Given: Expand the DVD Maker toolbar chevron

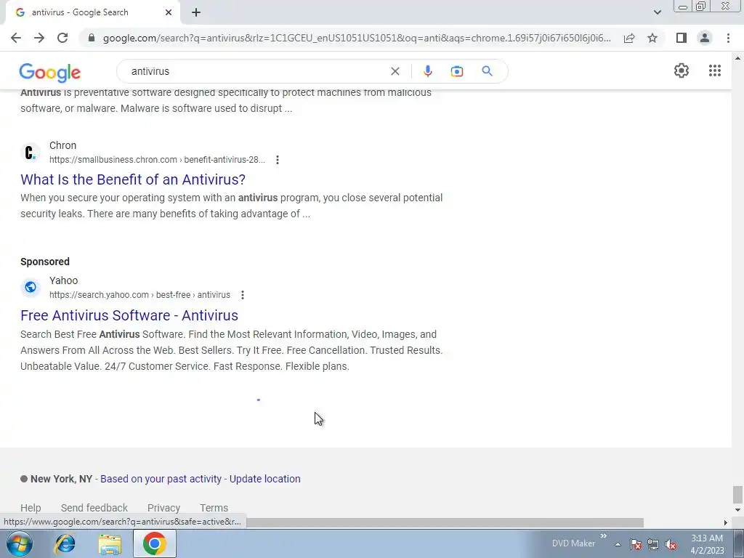Looking at the screenshot, I should tap(604, 536).
